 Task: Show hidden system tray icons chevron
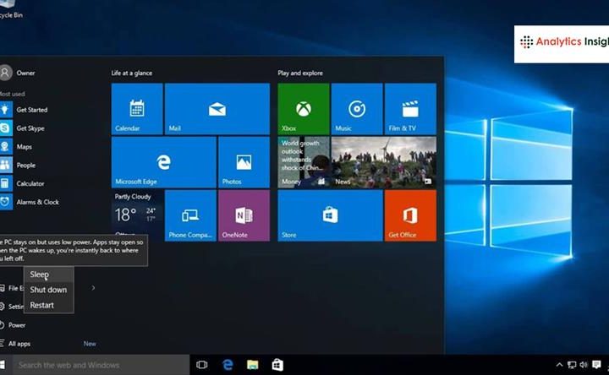point(559,365)
